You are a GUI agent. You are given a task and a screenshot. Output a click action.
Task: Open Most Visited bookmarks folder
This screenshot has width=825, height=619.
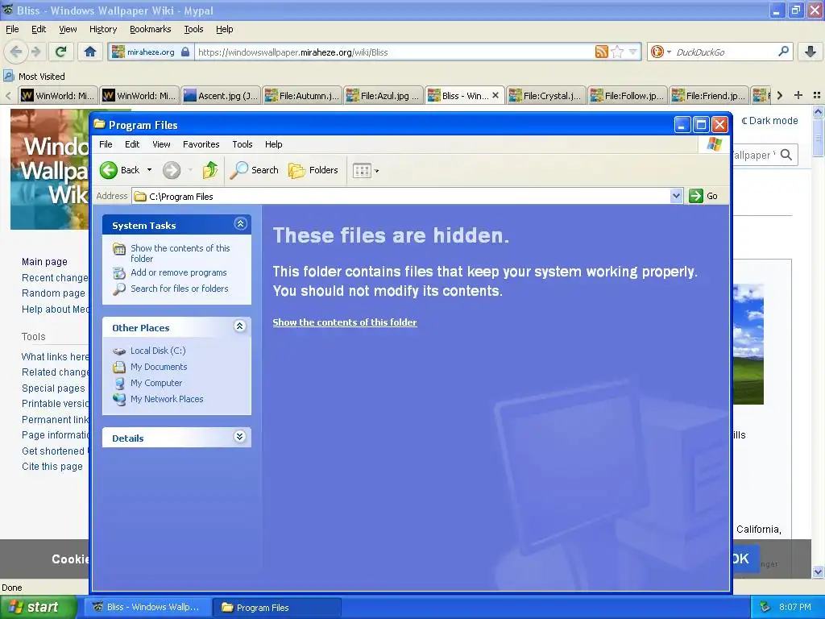click(34, 77)
